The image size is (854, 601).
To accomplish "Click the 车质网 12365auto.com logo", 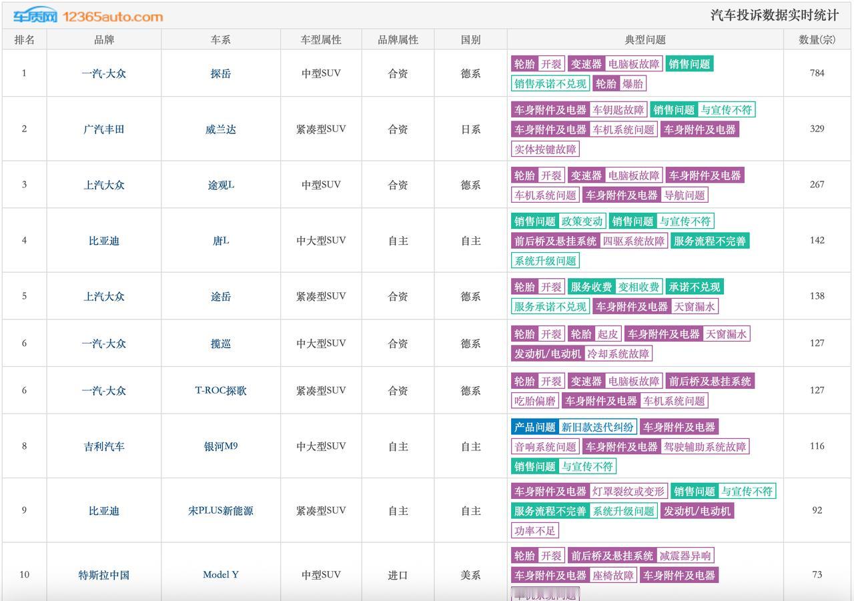I will (88, 16).
